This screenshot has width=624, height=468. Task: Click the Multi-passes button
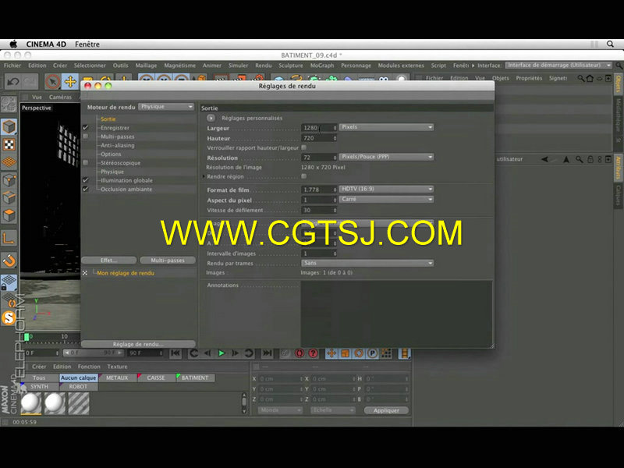(x=168, y=261)
